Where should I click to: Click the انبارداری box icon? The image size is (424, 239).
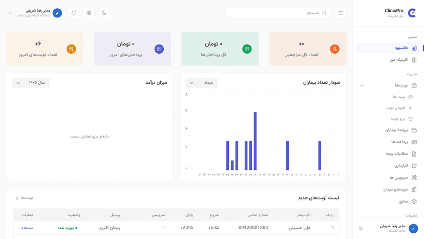click(x=414, y=166)
